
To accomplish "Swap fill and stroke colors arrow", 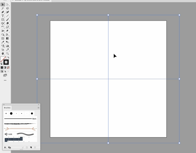I will point(8,58).
